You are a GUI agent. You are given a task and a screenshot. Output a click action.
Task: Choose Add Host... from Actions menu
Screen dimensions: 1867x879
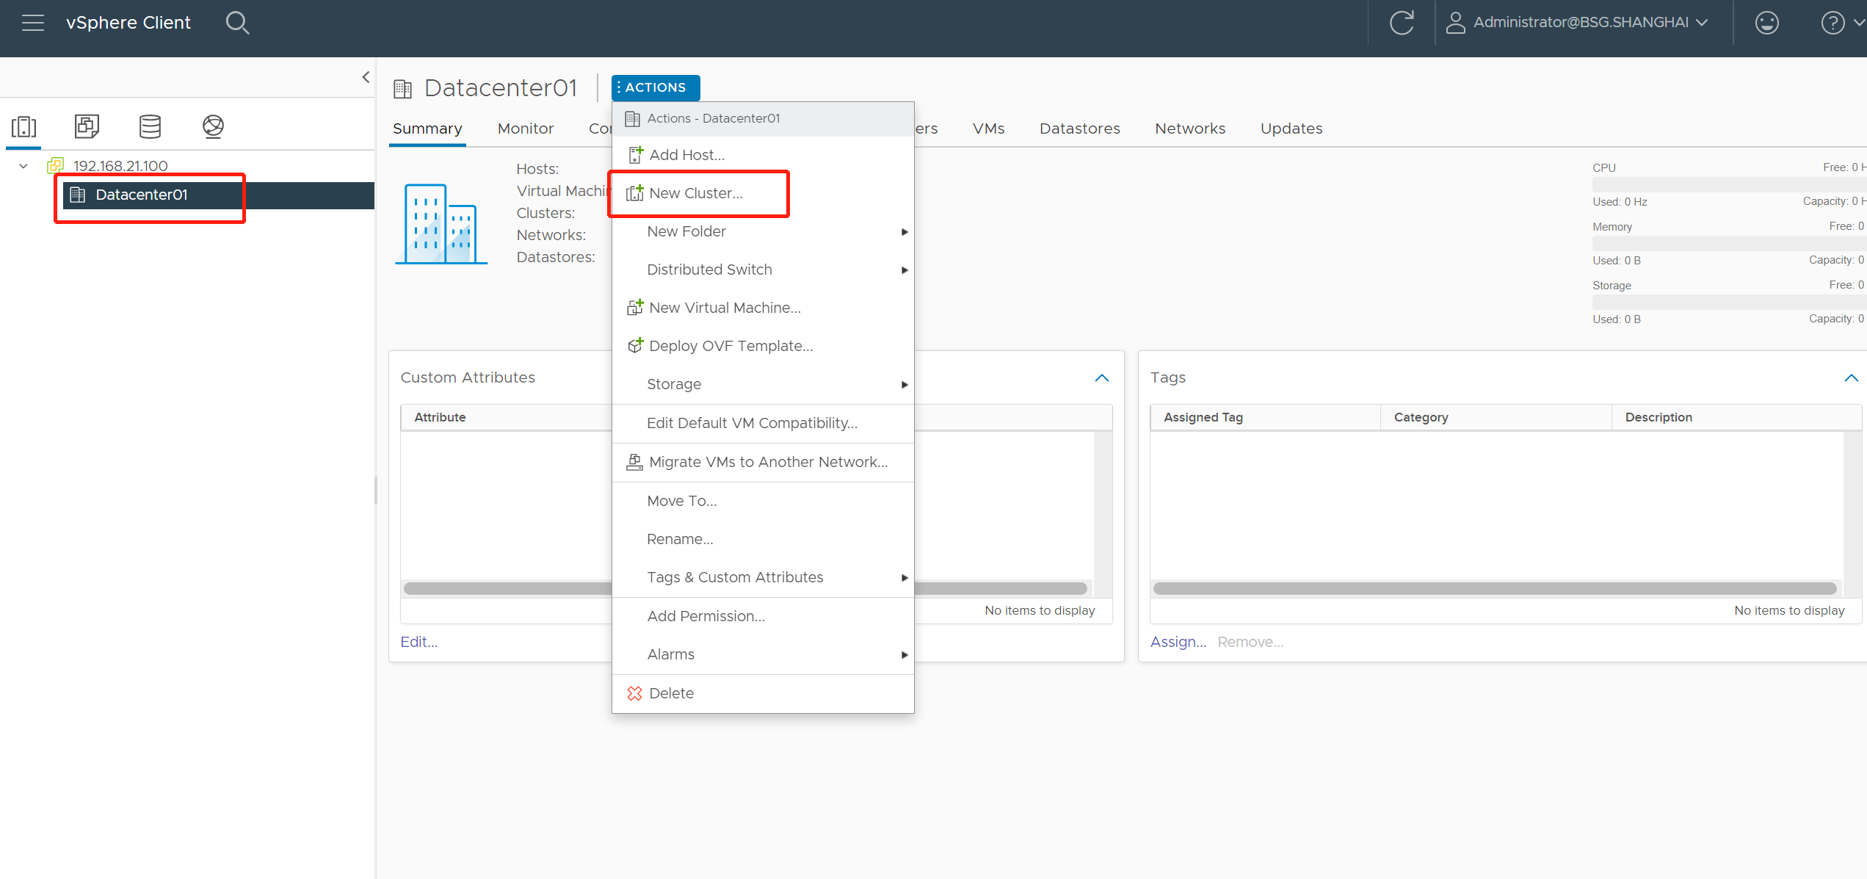coord(763,155)
